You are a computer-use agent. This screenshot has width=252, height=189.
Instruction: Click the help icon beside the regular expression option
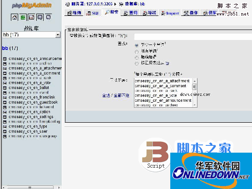167,63
